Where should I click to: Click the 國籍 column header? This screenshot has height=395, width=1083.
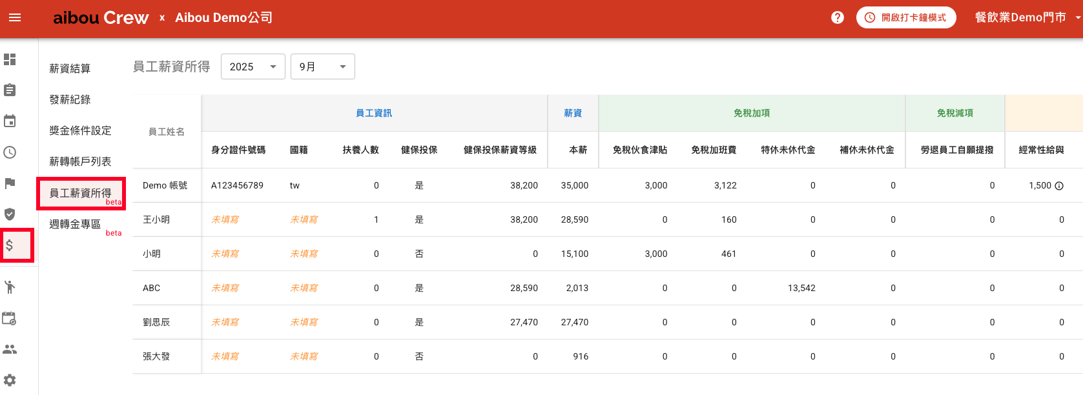click(x=299, y=150)
